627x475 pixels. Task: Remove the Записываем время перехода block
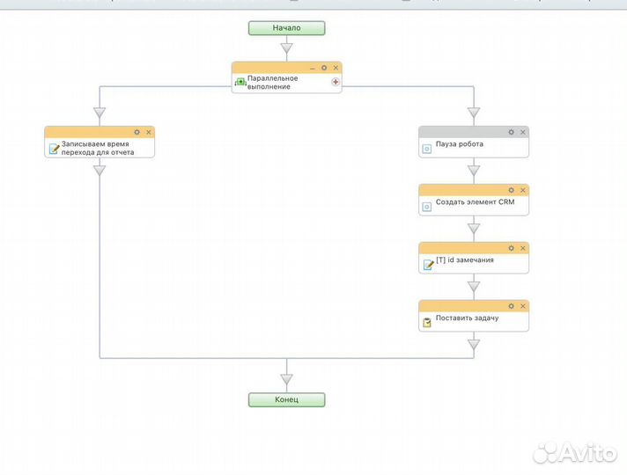pos(149,132)
